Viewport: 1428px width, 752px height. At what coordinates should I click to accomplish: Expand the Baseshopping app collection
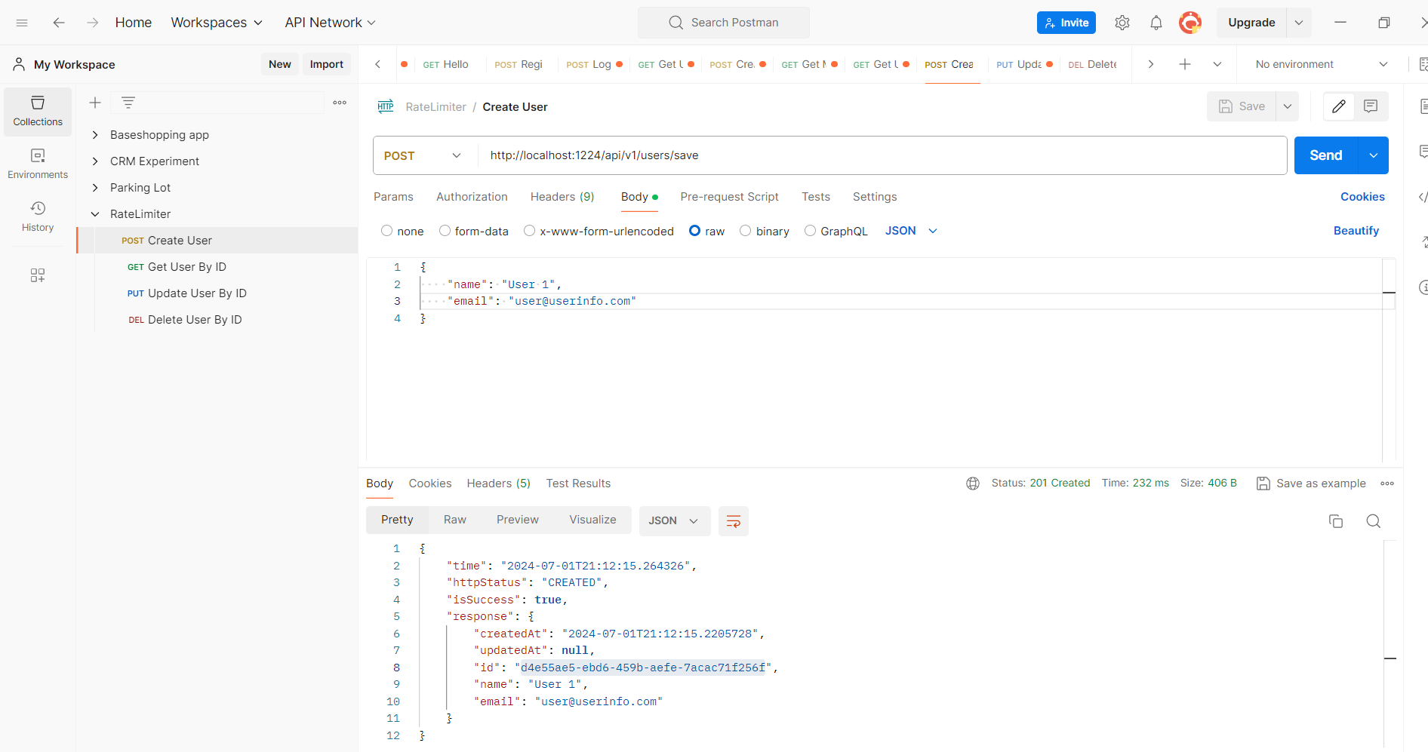tap(95, 135)
